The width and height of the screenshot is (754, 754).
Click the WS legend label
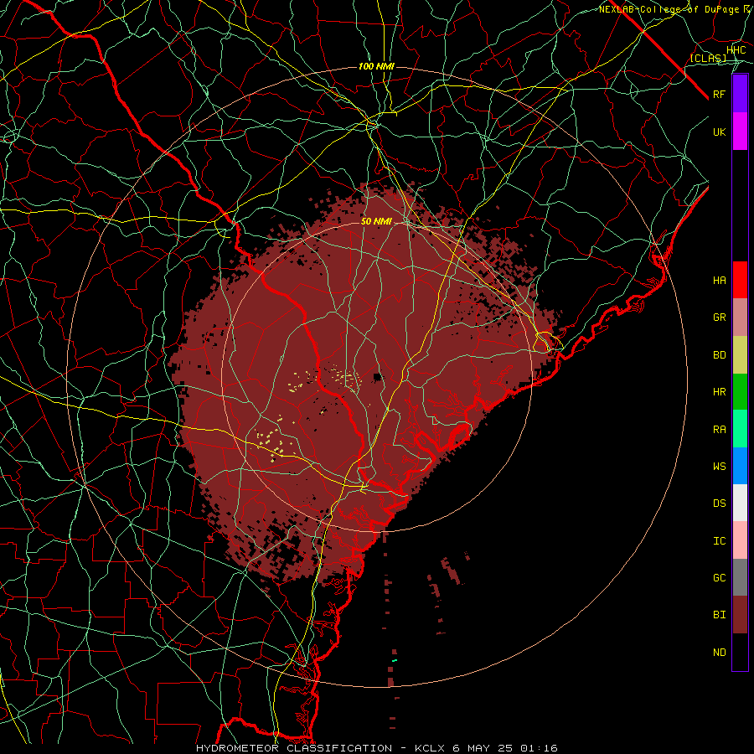[719, 467]
